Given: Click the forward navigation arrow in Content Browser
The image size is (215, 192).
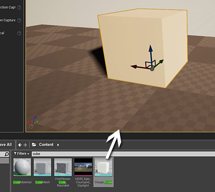Looking at the screenshot, I should pyautogui.click(x=25, y=145).
